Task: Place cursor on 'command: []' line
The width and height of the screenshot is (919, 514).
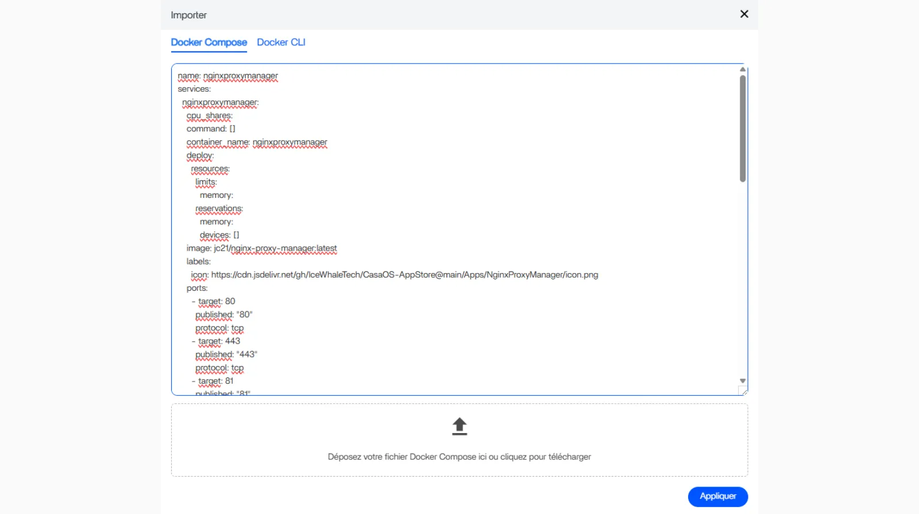Action: [x=210, y=129]
